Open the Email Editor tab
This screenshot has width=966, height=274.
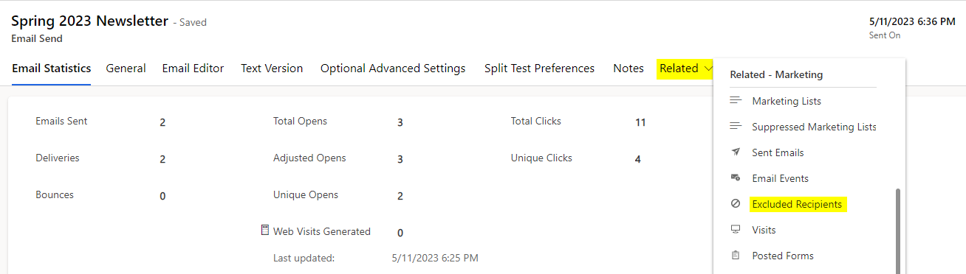click(193, 68)
